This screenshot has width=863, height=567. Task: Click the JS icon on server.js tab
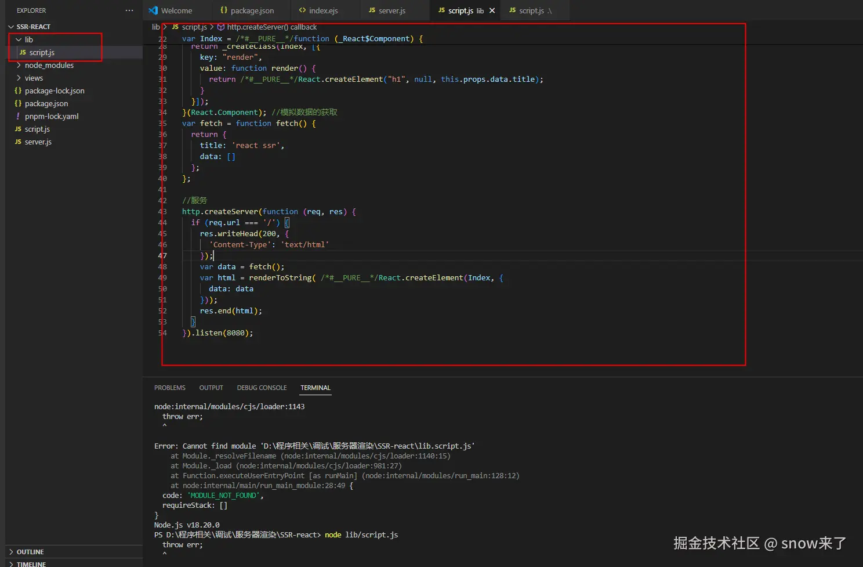coord(372,10)
